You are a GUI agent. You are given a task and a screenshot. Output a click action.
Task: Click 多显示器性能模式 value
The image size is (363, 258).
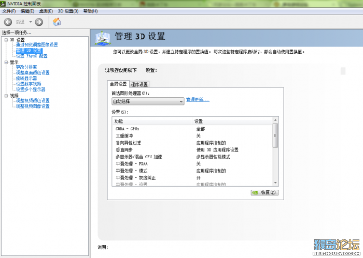(x=213, y=157)
